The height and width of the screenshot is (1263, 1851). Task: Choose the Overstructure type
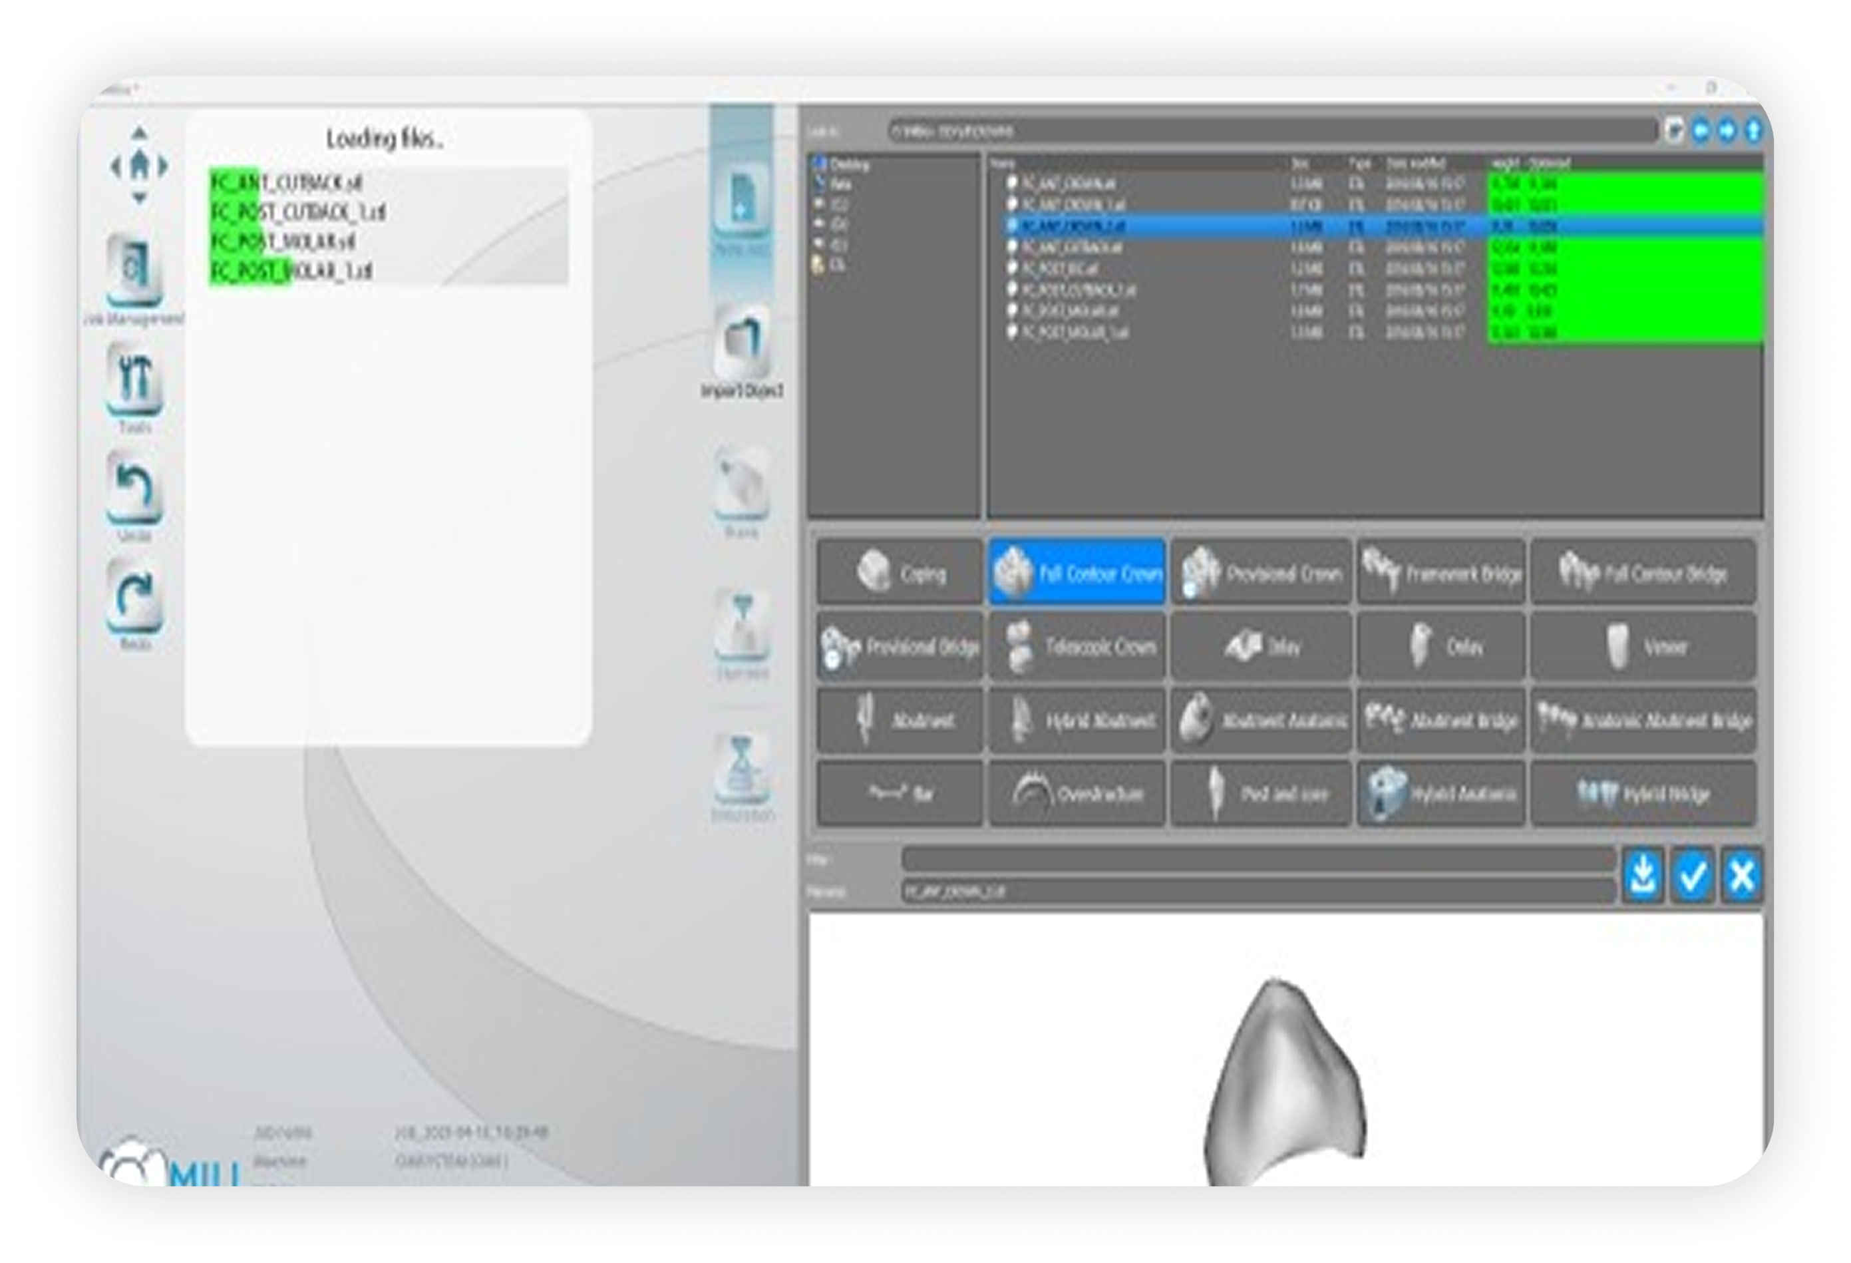click(x=1077, y=793)
